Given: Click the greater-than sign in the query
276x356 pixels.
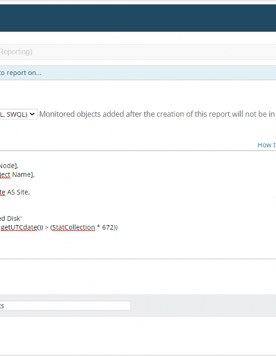Looking at the screenshot, I should [x=46, y=228].
